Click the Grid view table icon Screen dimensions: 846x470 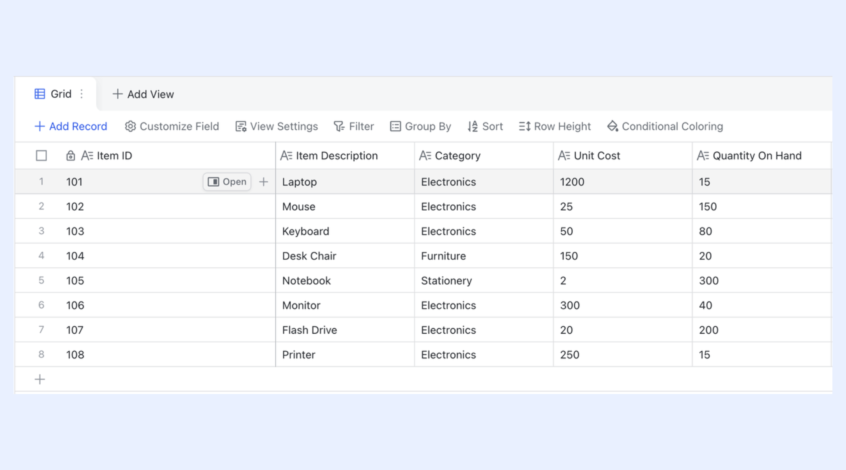click(40, 94)
